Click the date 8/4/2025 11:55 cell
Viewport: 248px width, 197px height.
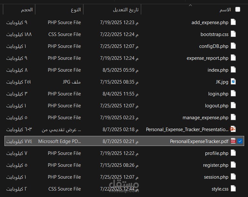click(x=121, y=94)
